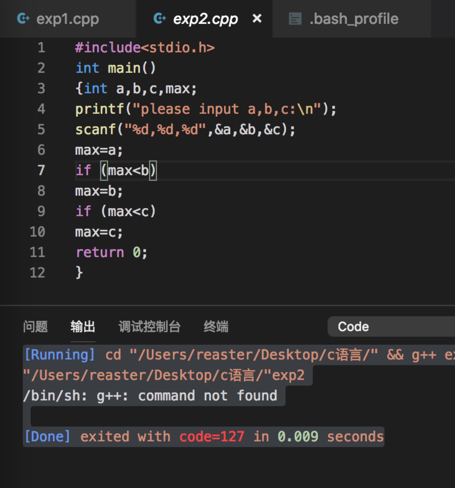
Task: Click the C++ icon on exp1.cpp tab
Action: pos(23,19)
